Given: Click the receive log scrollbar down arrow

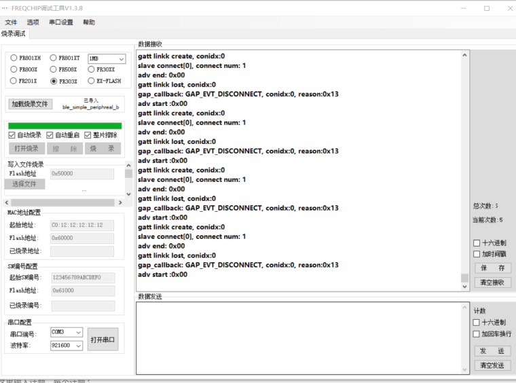Looking at the screenshot, I should point(465,287).
